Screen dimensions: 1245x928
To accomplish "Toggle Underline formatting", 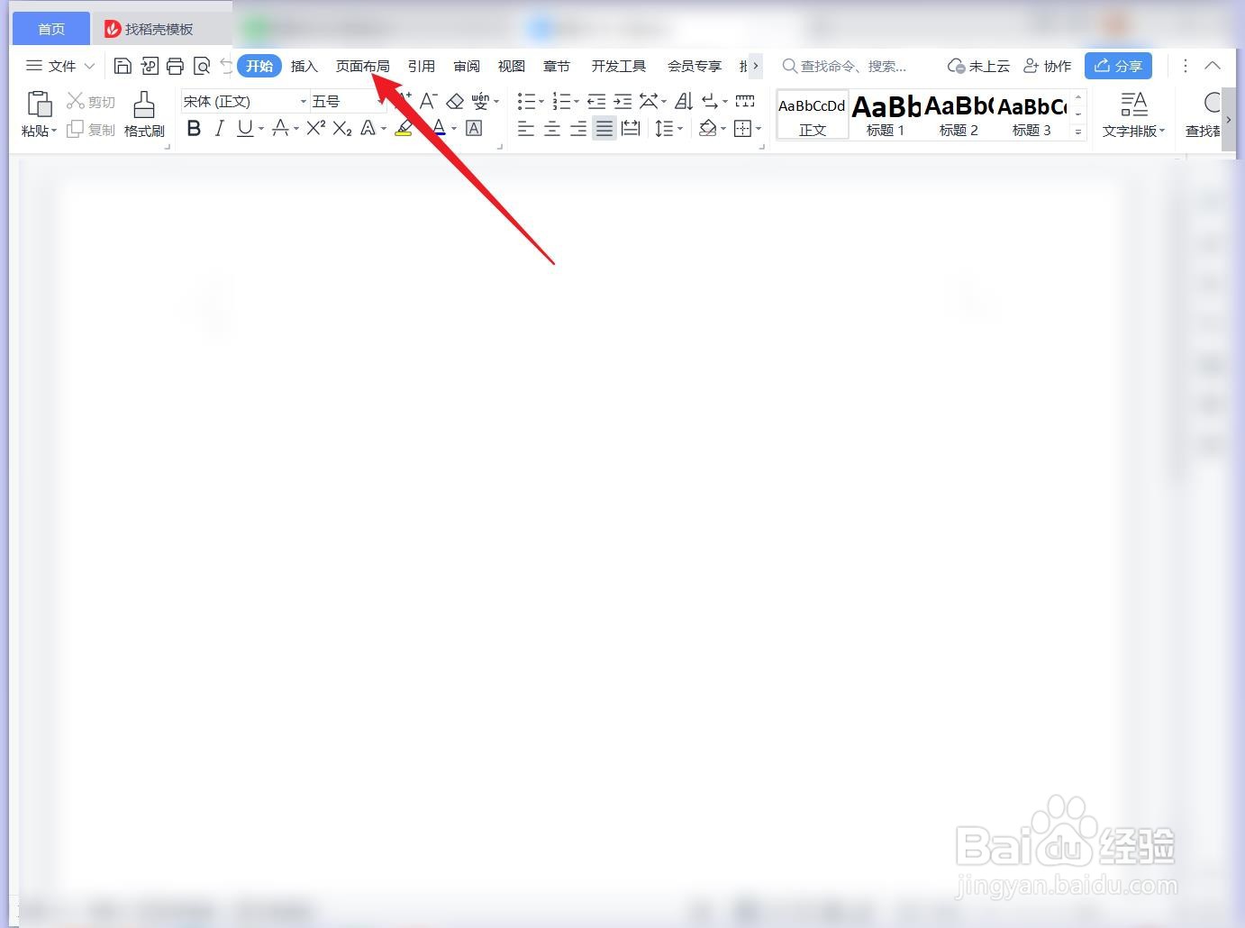I will [x=245, y=129].
